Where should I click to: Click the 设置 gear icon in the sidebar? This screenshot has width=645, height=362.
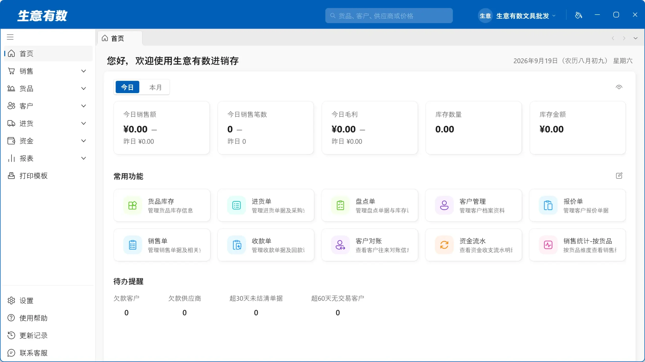coord(11,301)
